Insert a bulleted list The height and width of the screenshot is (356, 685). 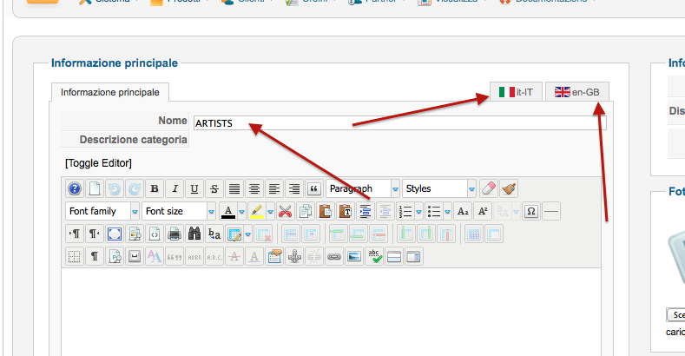click(x=434, y=211)
